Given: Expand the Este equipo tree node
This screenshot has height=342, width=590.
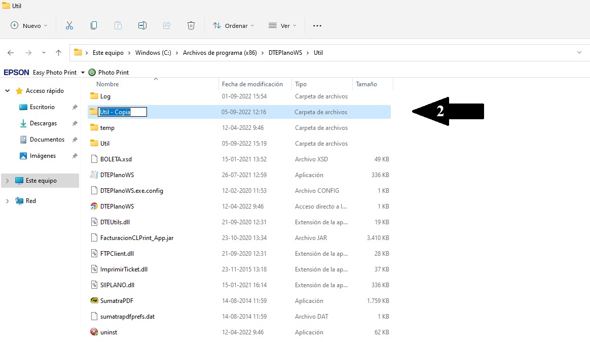Looking at the screenshot, I should [x=7, y=181].
